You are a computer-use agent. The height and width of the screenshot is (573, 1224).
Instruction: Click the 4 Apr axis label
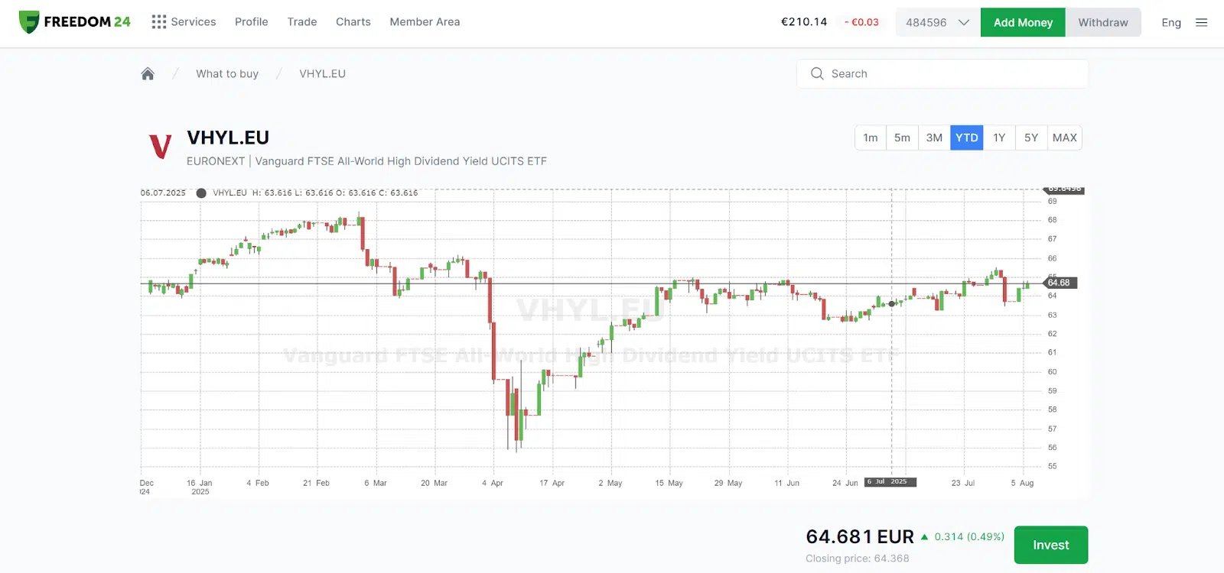click(x=493, y=483)
